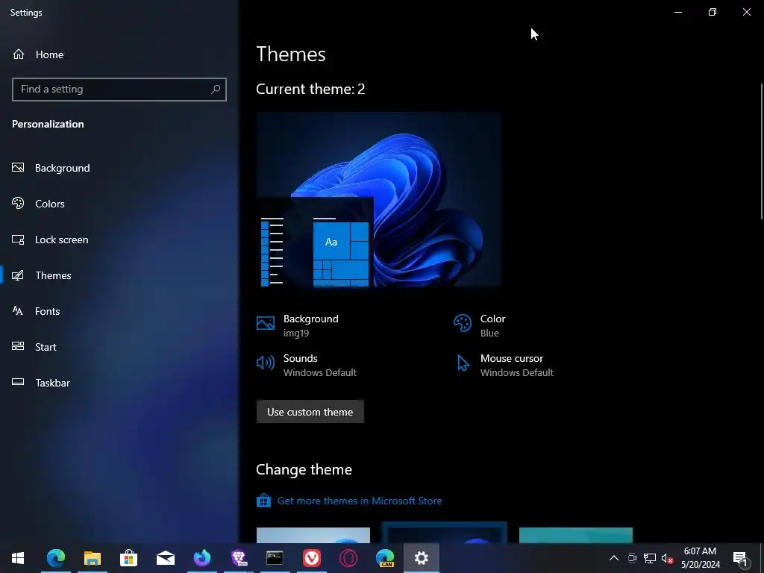The width and height of the screenshot is (764, 573).
Task: Go to Settings Home
Action: (x=38, y=54)
